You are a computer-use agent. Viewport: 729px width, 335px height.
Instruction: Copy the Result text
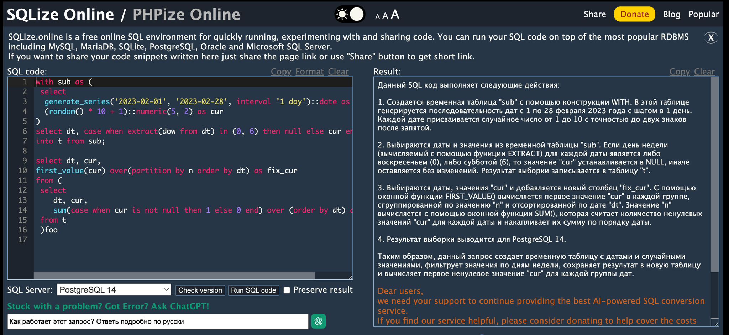pos(680,72)
